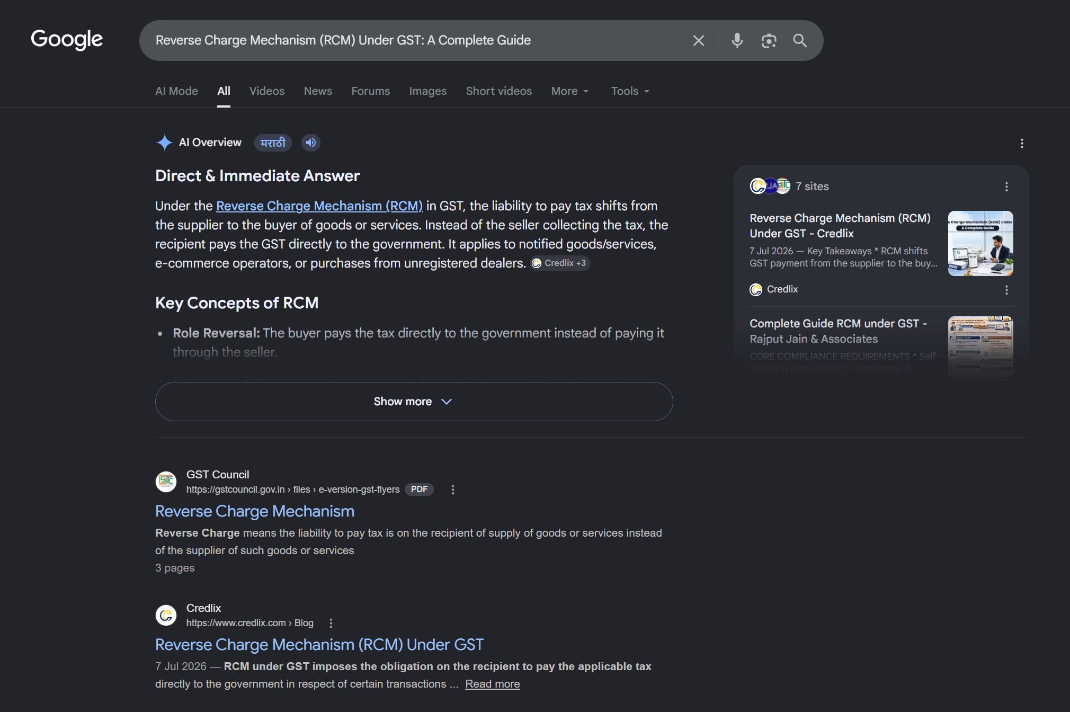The height and width of the screenshot is (712, 1070).
Task: Open Credlix source card title in sidebar
Action: tap(840, 226)
